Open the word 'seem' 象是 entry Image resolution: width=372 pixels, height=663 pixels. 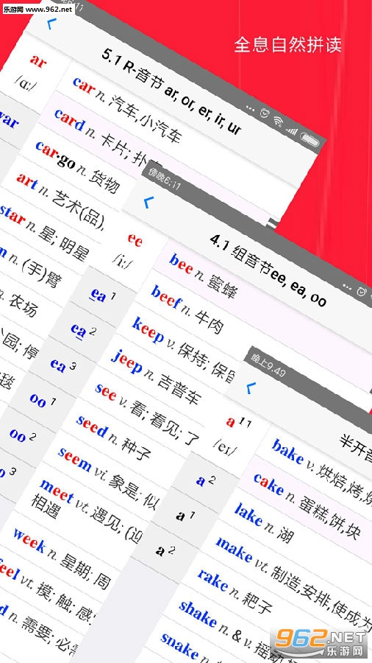point(110,480)
